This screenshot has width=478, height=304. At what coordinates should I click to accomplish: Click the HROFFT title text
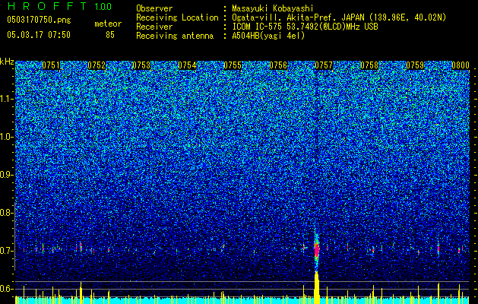[x=47, y=6]
